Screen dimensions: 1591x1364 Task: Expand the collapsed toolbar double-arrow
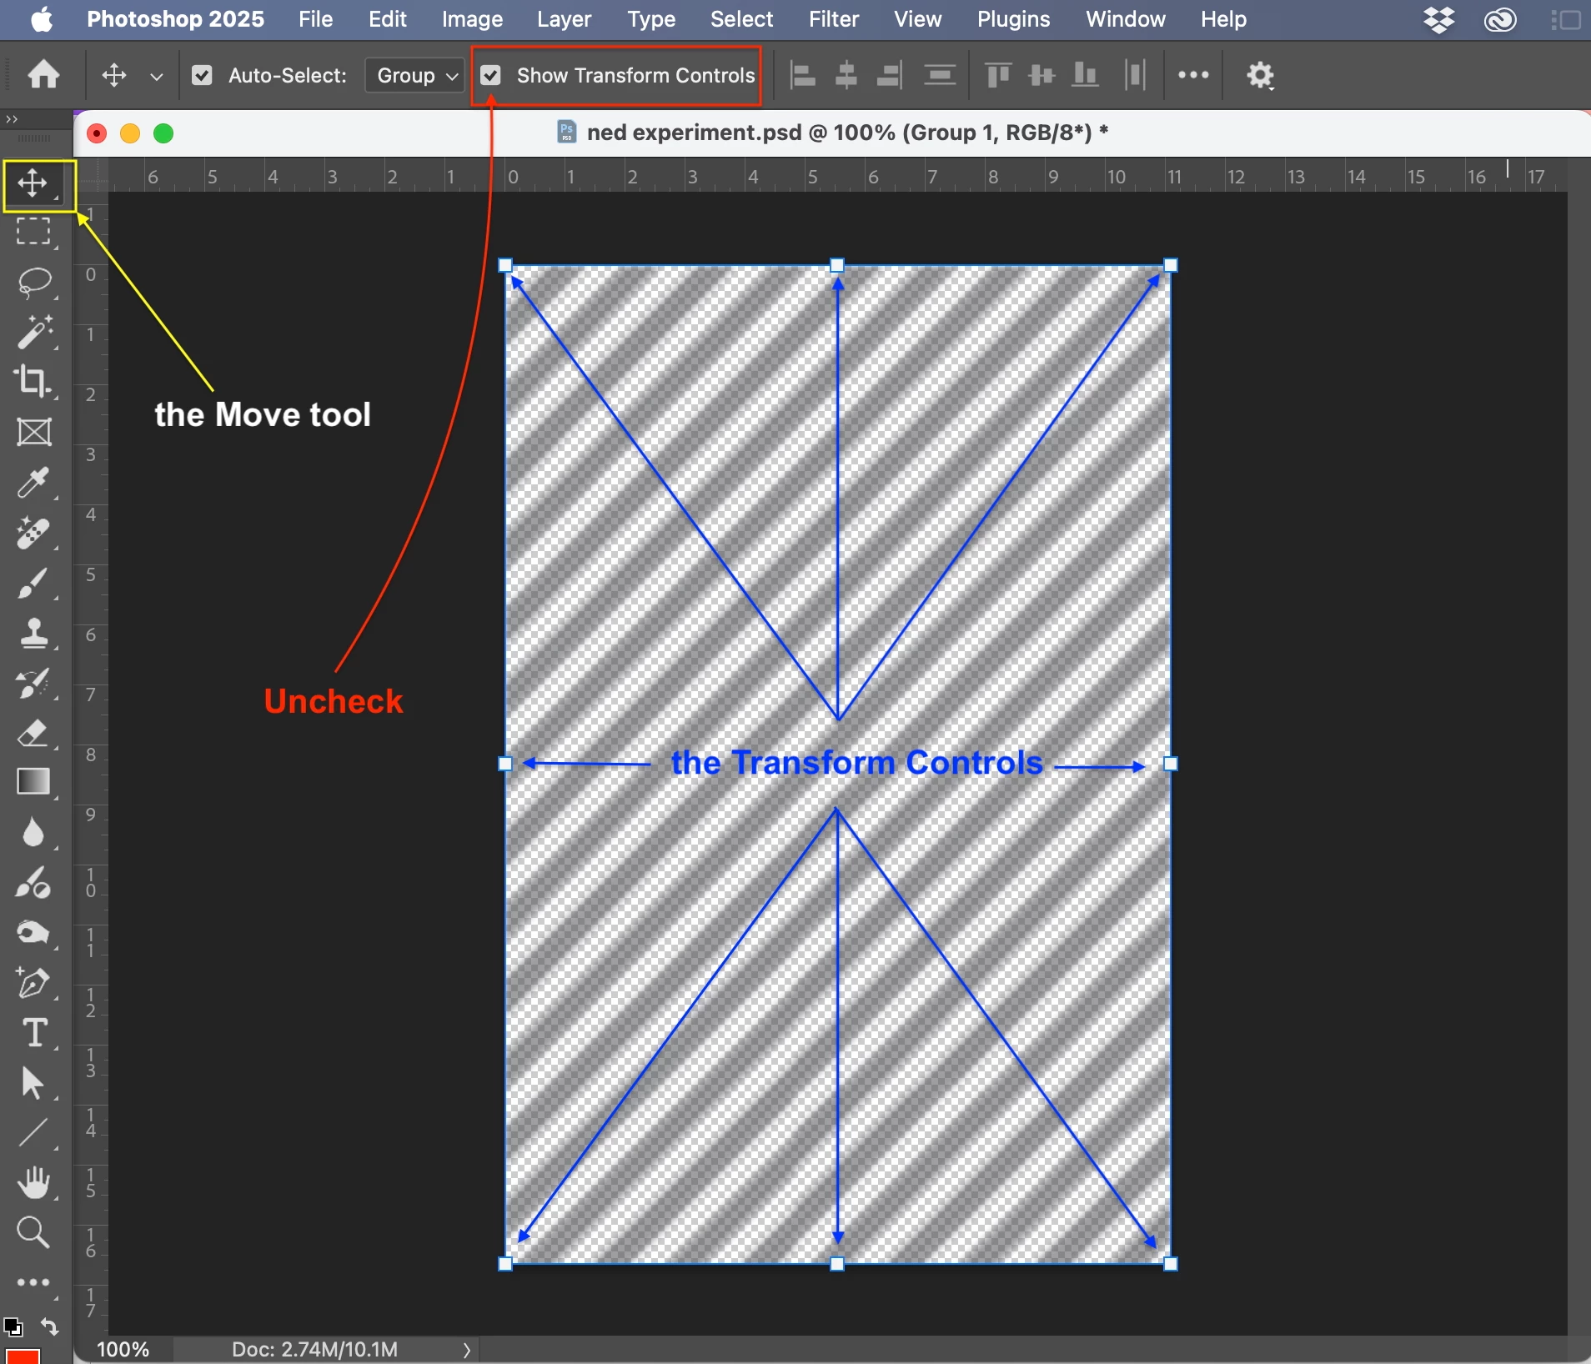pos(12,119)
